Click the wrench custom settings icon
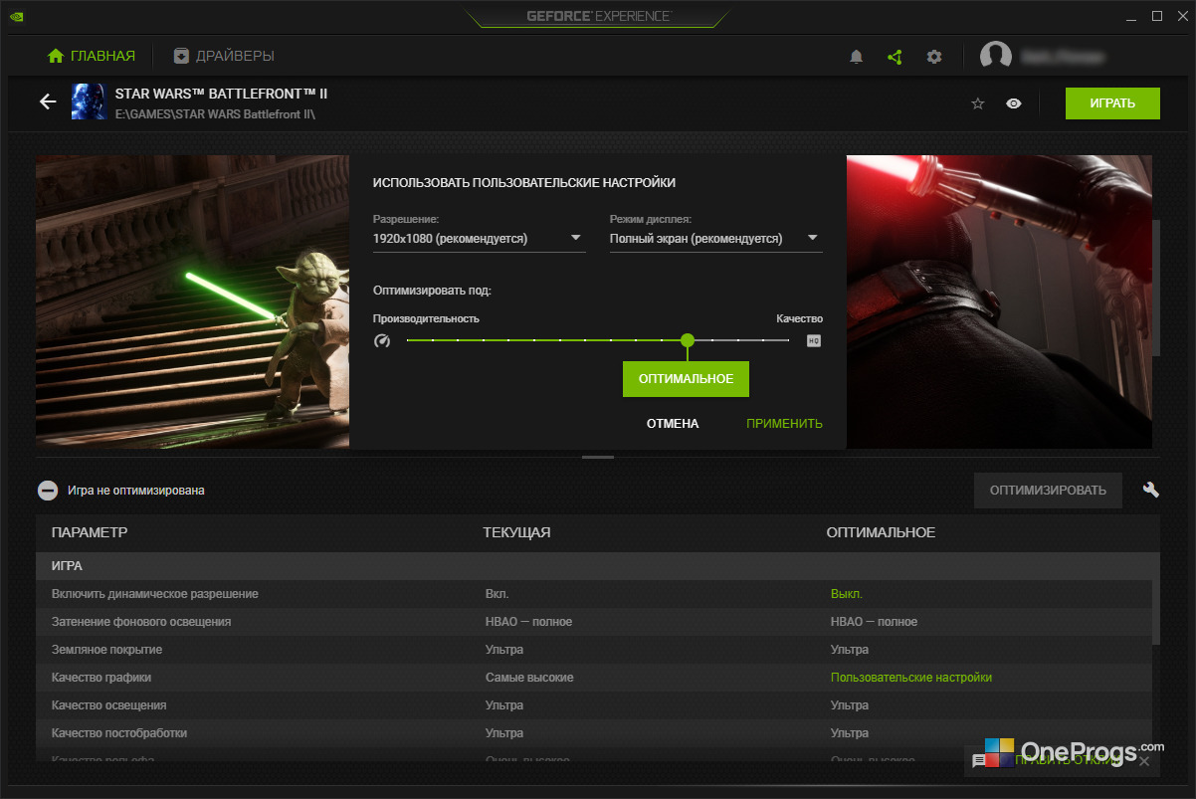 [1151, 490]
